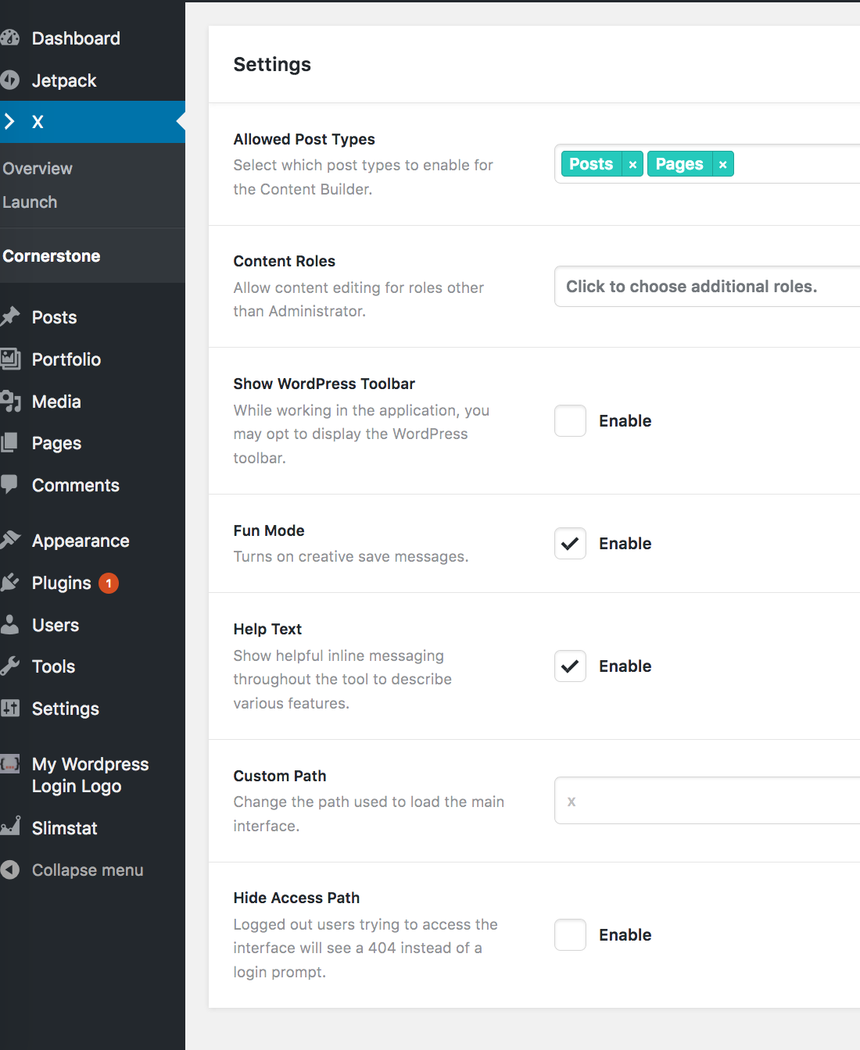Uncheck the Fun Mode checkbox
The width and height of the screenshot is (860, 1050).
[x=570, y=544]
